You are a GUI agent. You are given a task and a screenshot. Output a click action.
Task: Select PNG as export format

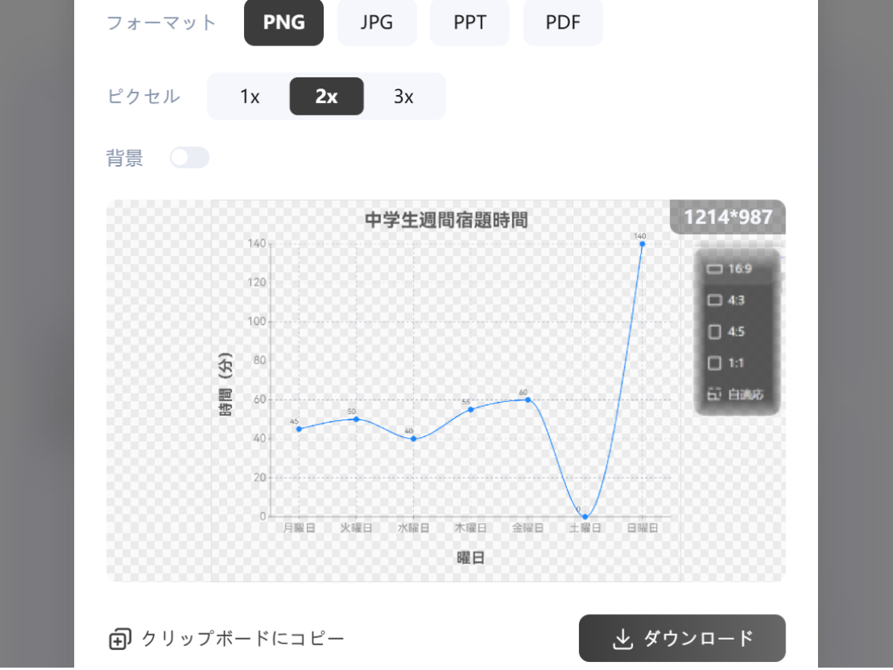click(284, 22)
